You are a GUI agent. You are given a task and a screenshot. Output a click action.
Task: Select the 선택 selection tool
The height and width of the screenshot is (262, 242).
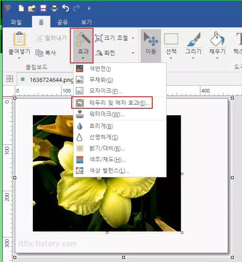pyautogui.click(x=171, y=44)
